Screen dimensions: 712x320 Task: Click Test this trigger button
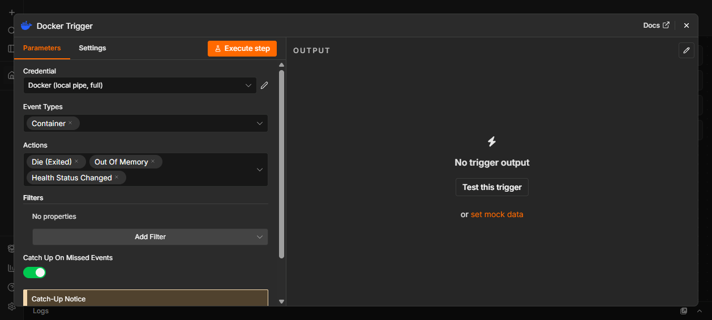(492, 187)
